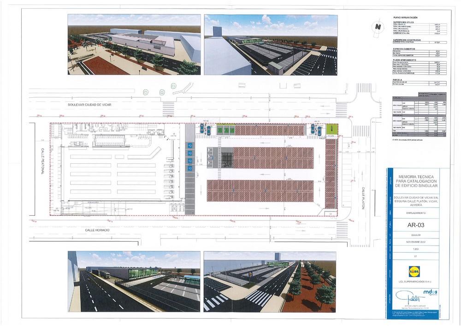The image size is (461, 326).
Task: Click the CALLE PEATONAL label
Action: tap(42, 161)
